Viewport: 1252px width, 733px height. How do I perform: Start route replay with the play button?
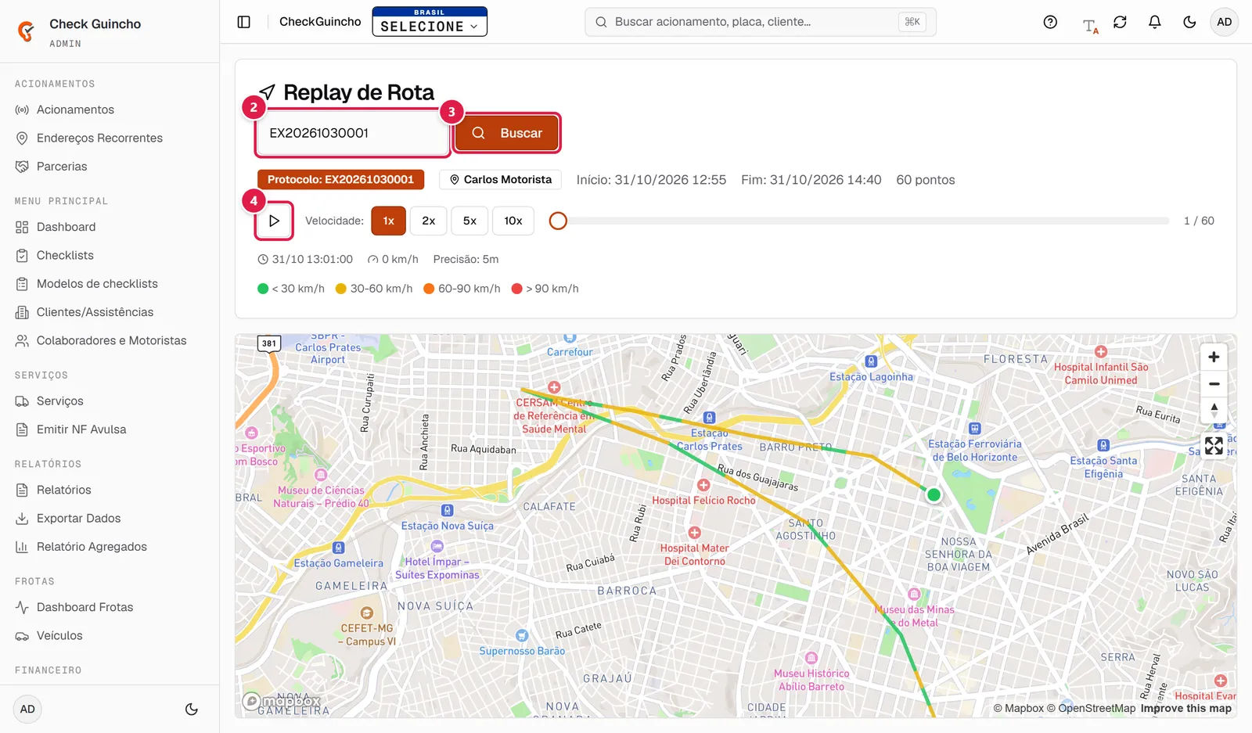click(x=274, y=221)
